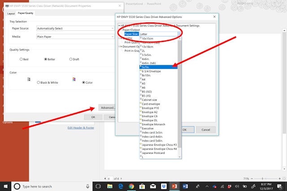Open the Paper Source dropdown
The image size is (287, 191).
(x=75, y=28)
